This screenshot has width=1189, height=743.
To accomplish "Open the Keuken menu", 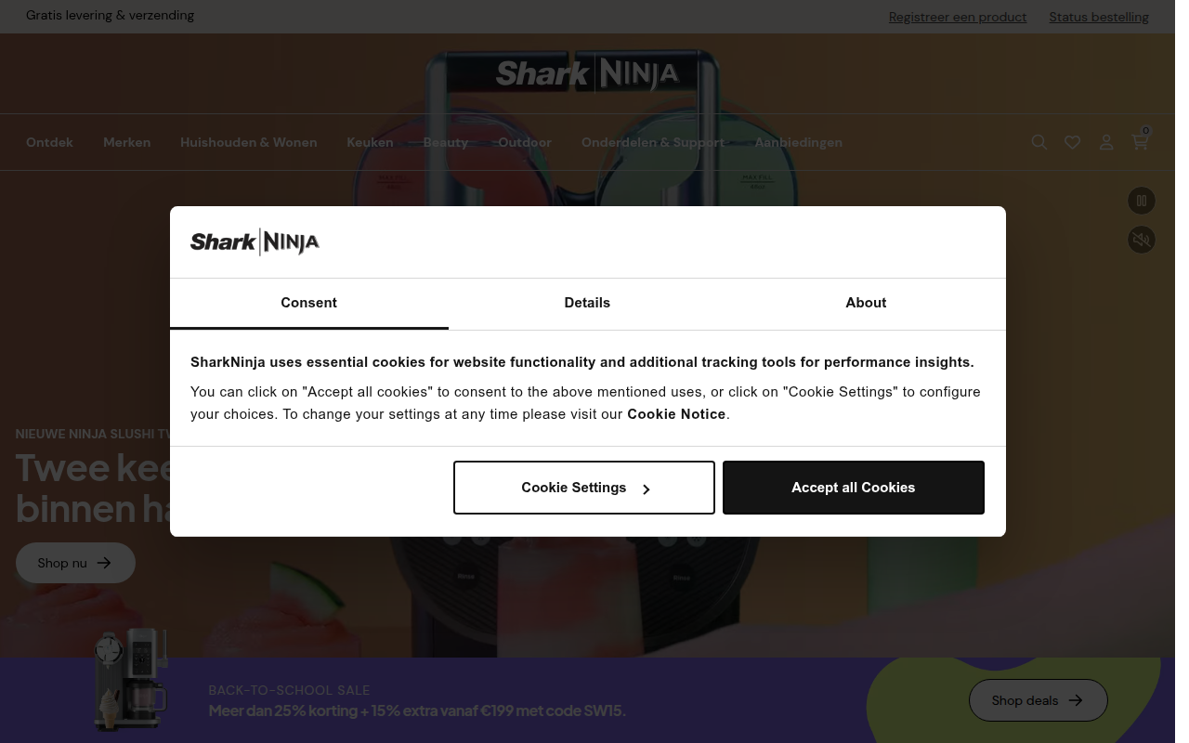I will coord(370,142).
